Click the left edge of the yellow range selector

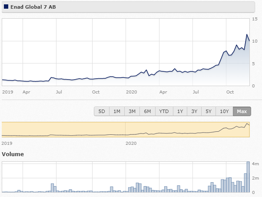[2, 130]
